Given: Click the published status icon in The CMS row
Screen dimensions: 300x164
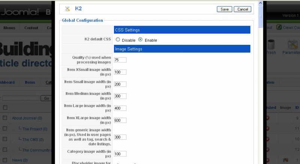Looking at the screenshot, I should point(267,139).
